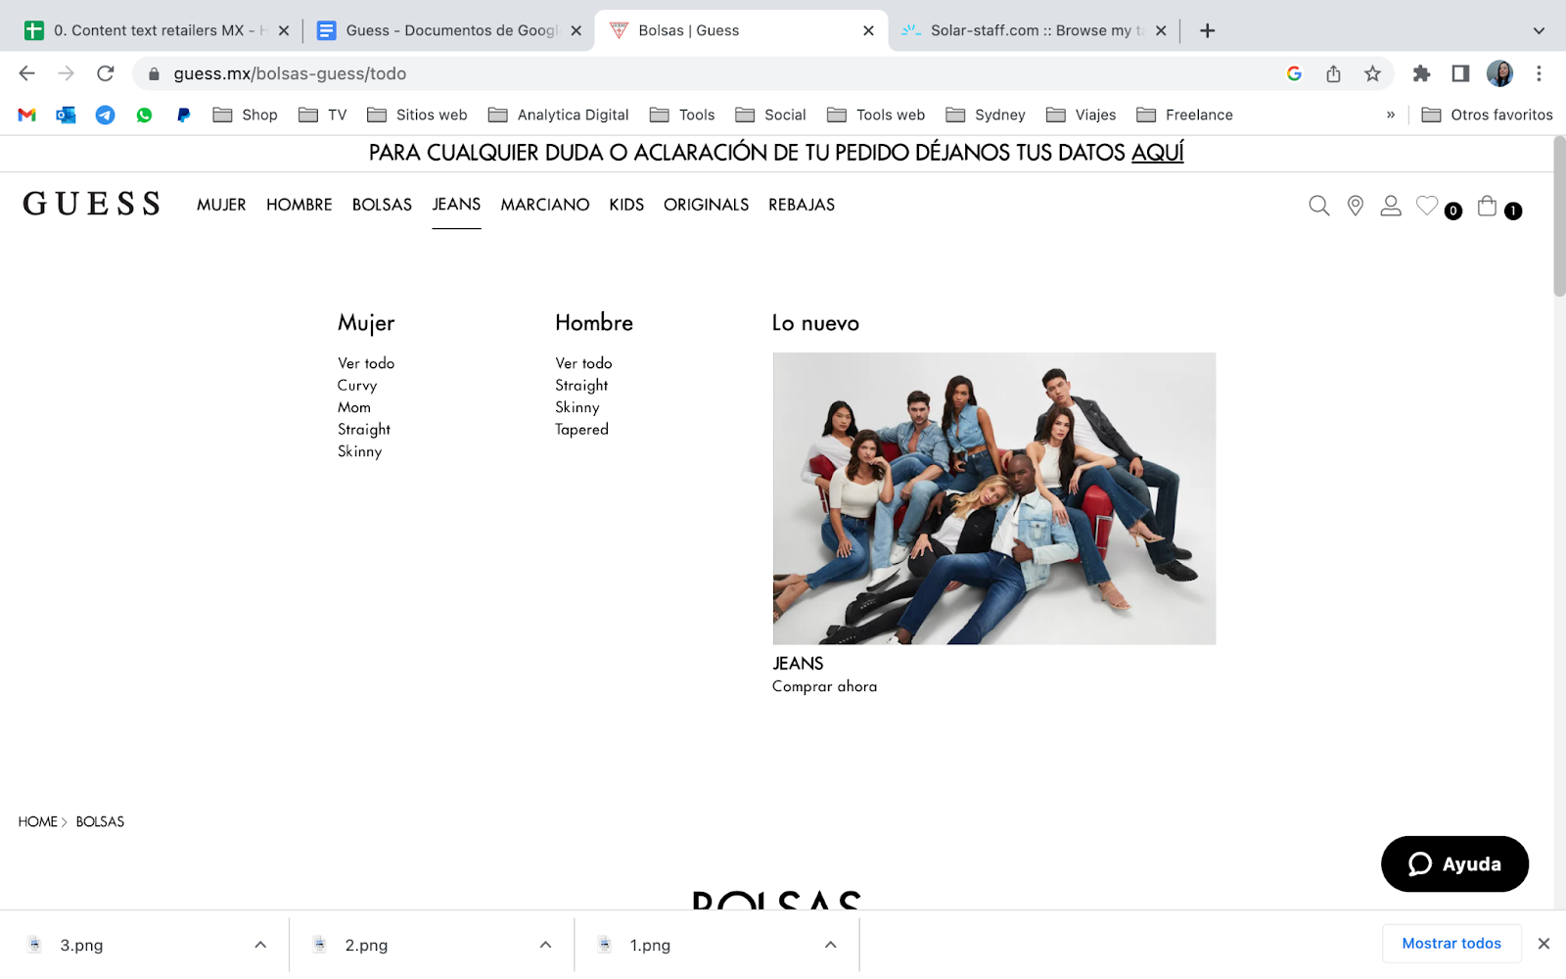Open the tab search dropdown arrow
Image resolution: width=1566 pixels, height=979 pixels.
(x=1539, y=30)
